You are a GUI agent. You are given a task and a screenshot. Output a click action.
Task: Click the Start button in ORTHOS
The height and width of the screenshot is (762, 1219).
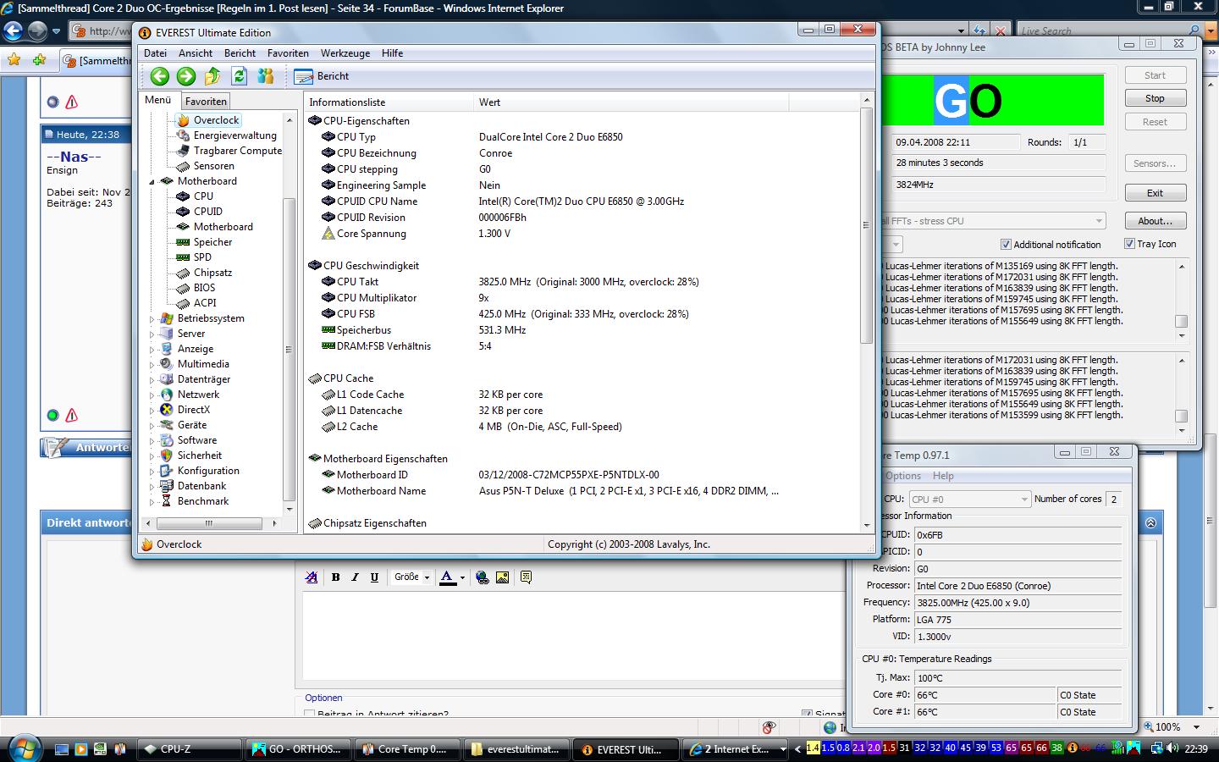click(1155, 75)
